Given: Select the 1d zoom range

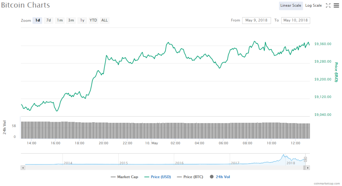Looking at the screenshot, I should [38, 20].
